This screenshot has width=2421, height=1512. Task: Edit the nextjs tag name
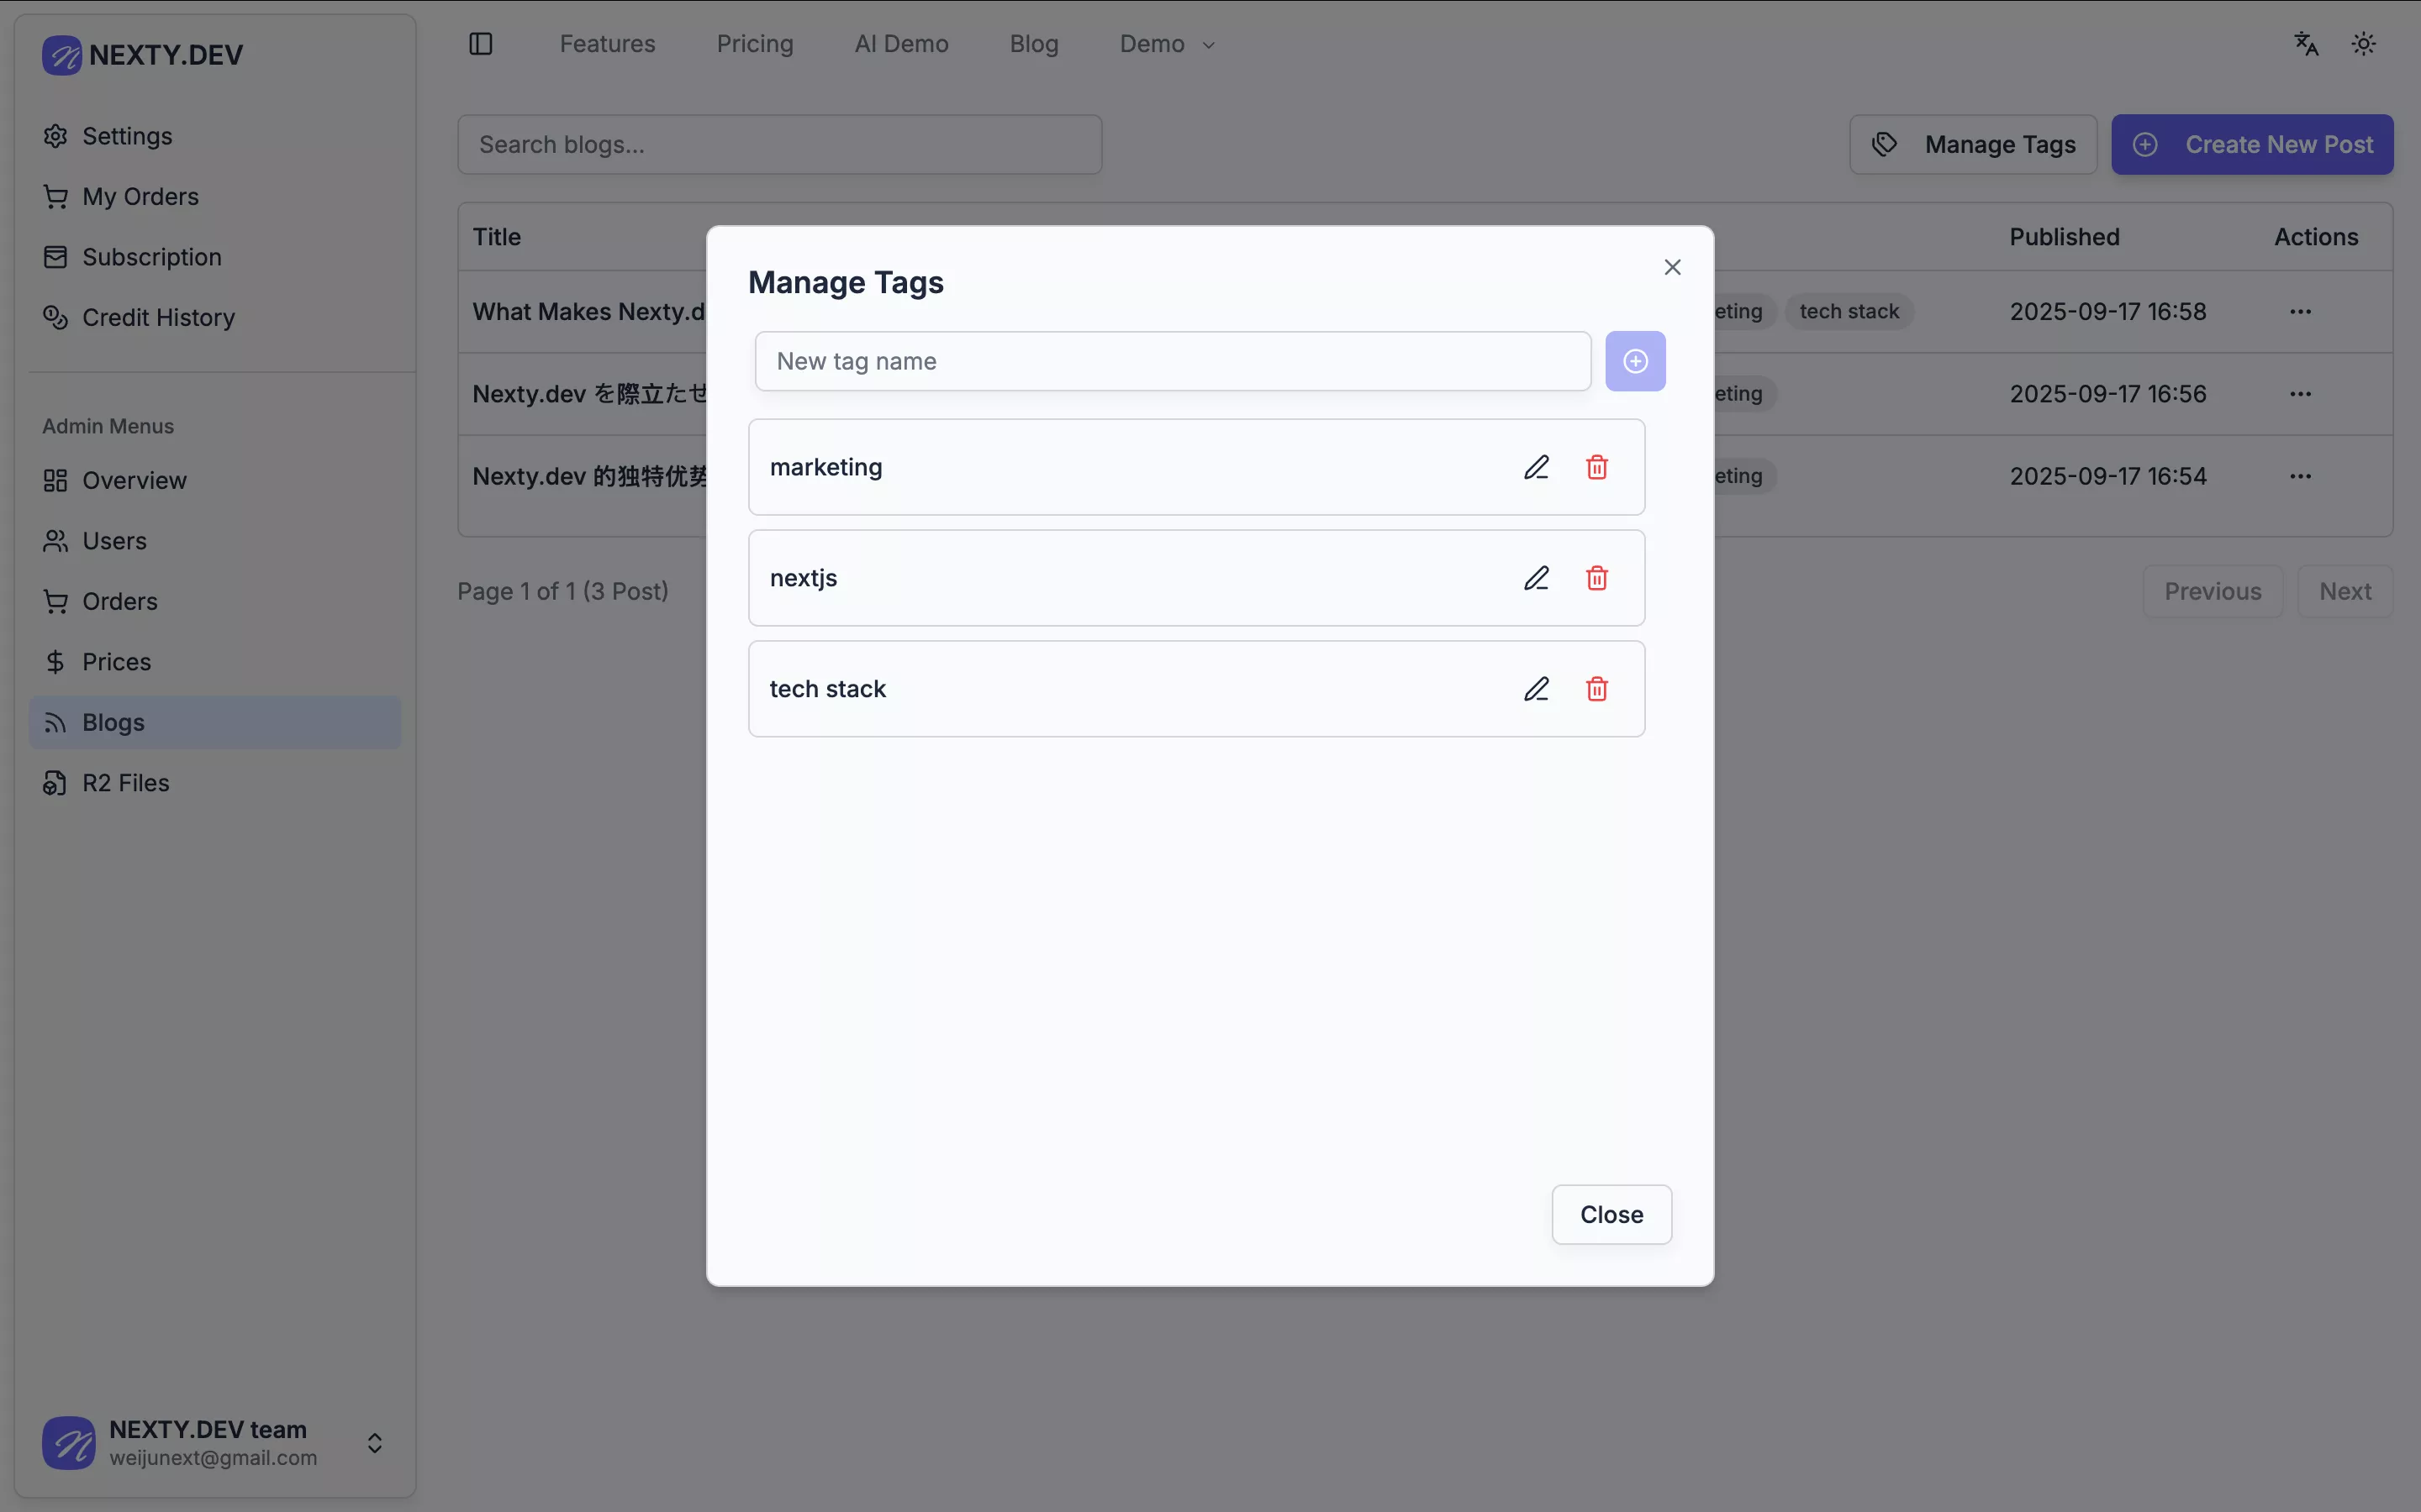[x=1536, y=578]
